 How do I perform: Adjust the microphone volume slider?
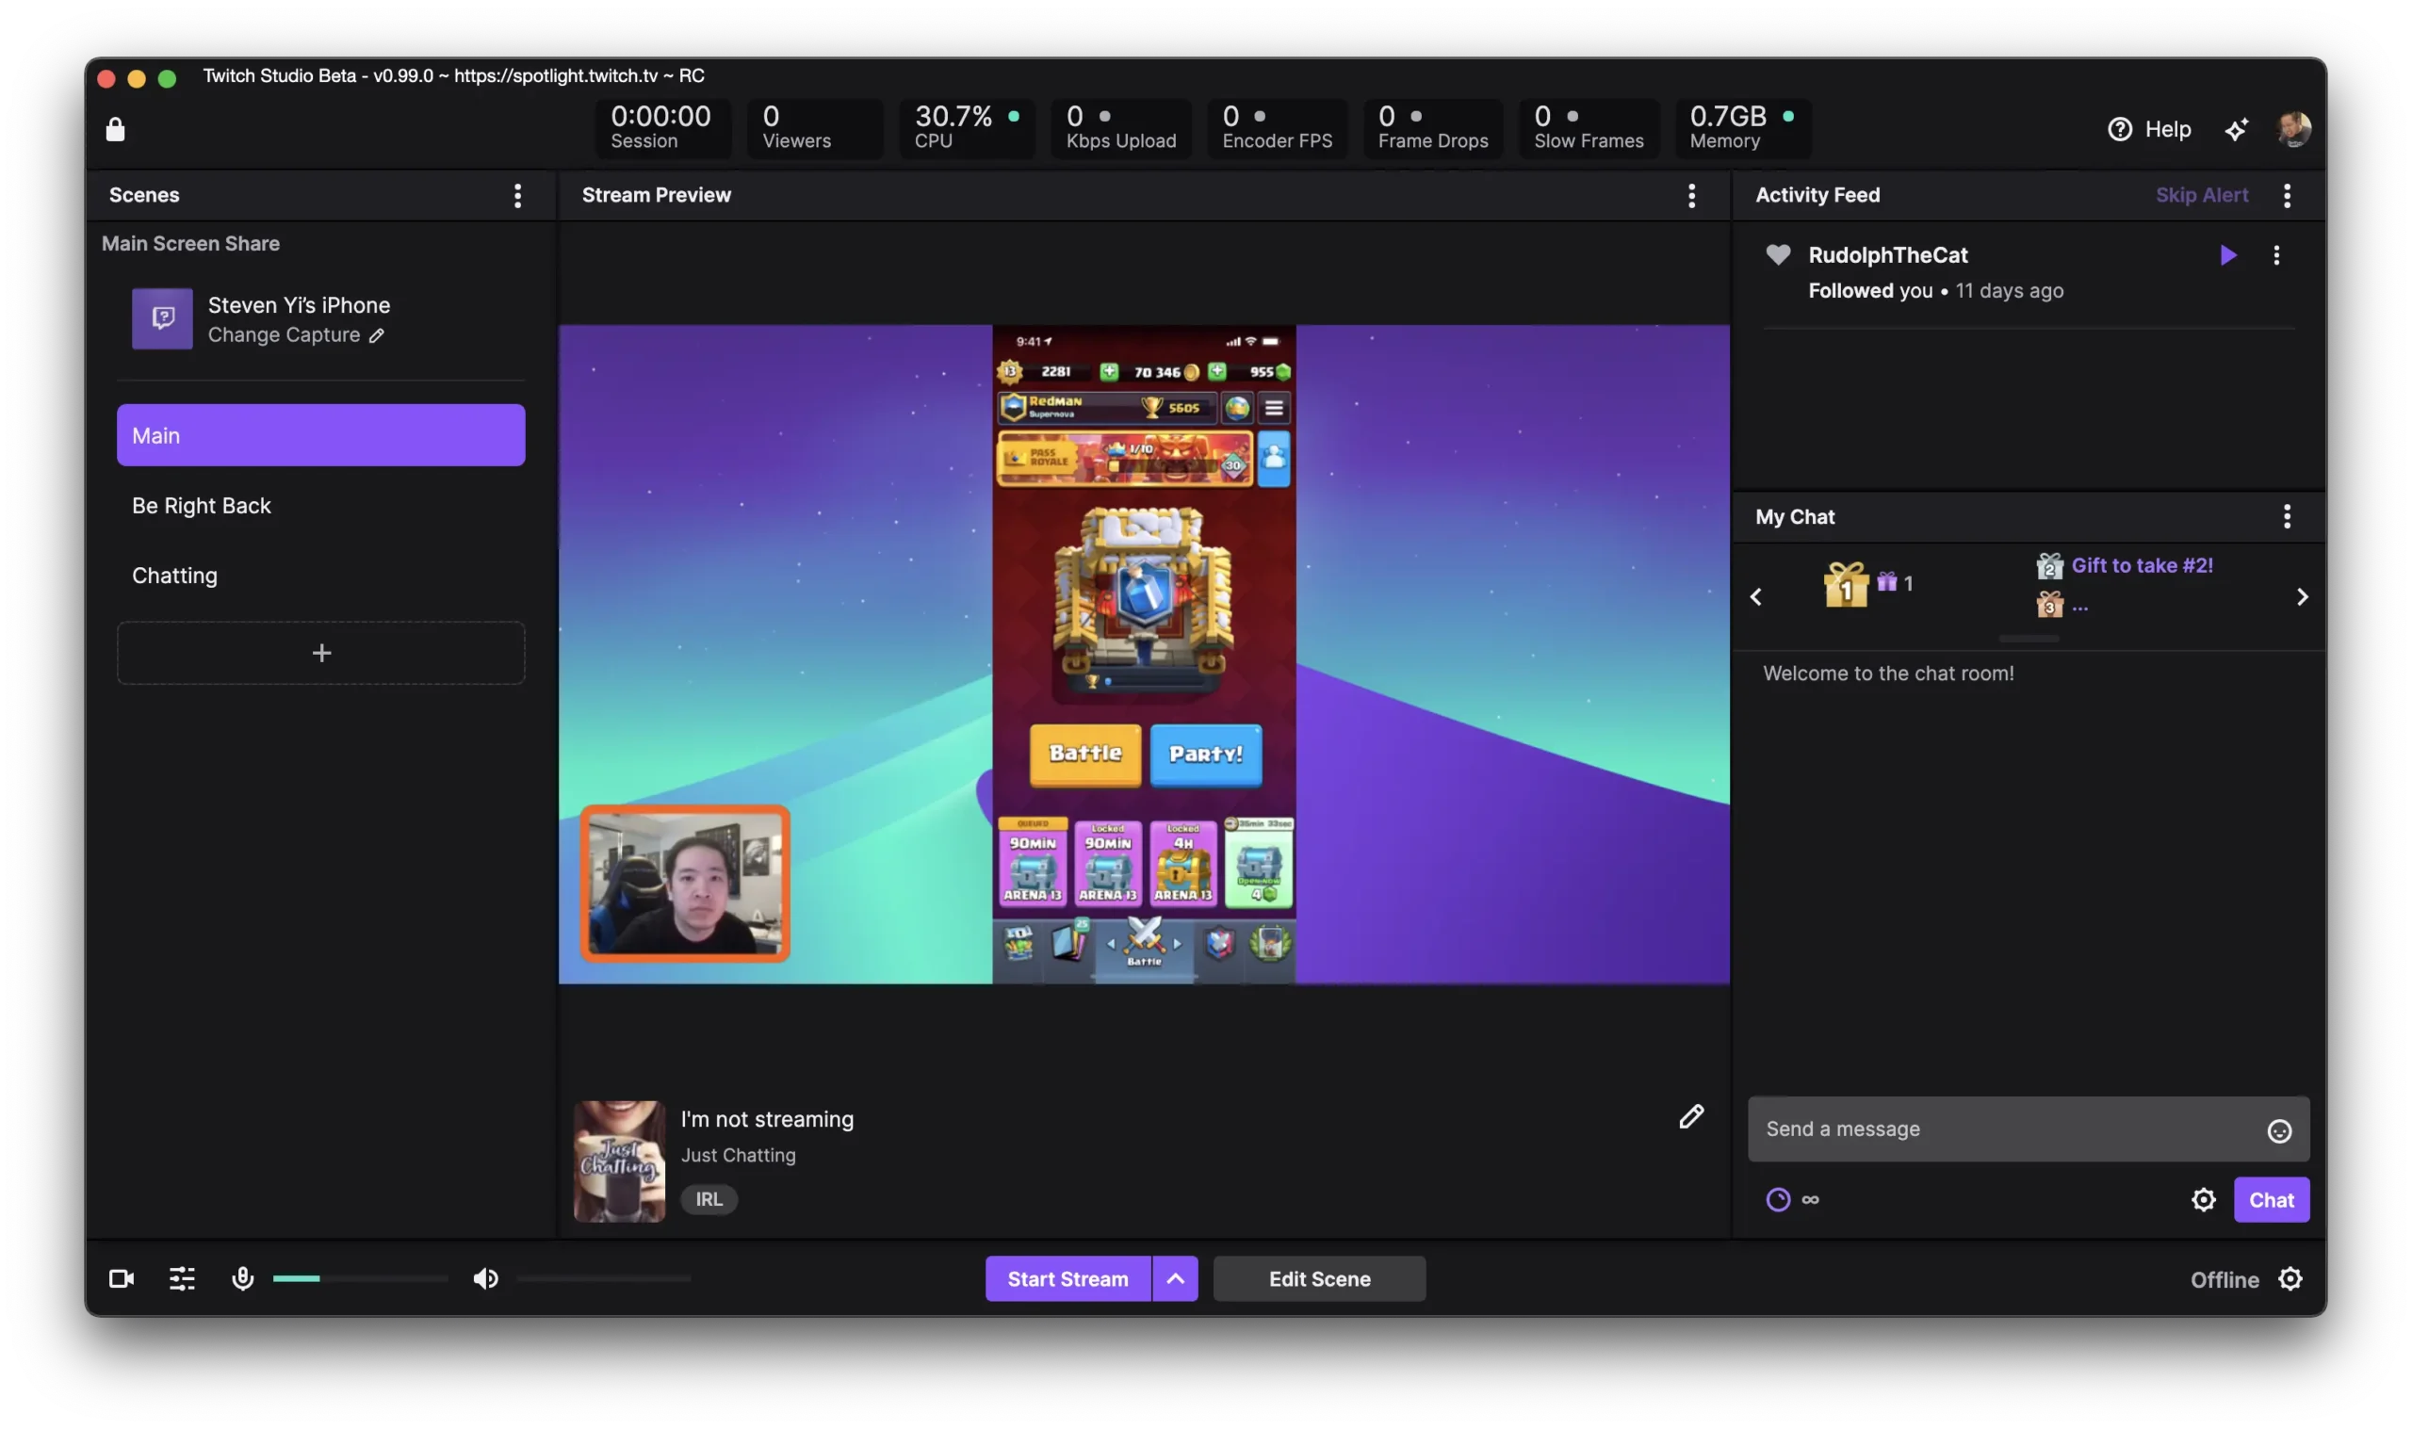pos(360,1279)
